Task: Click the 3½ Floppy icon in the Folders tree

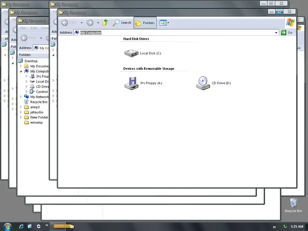Action: click(x=32, y=76)
